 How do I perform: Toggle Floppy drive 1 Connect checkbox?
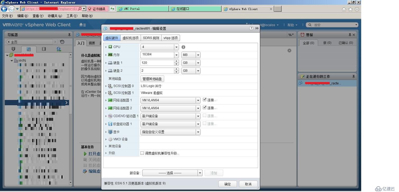[x=204, y=123]
